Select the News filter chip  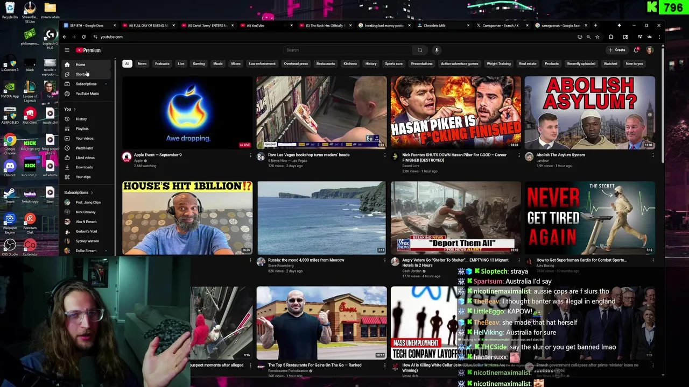(142, 63)
